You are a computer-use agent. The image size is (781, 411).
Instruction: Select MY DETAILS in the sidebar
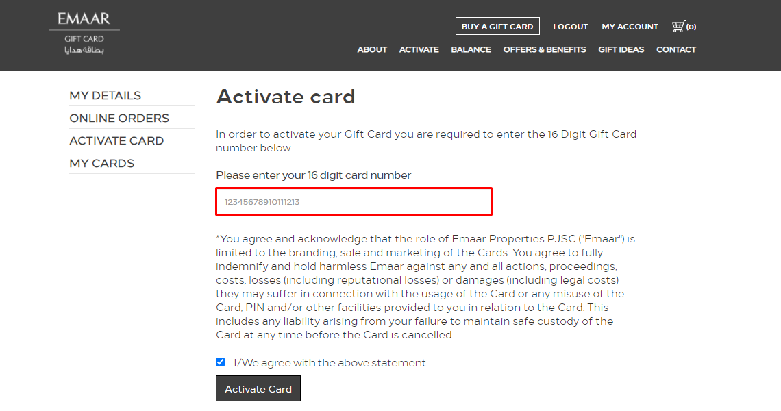(x=105, y=95)
